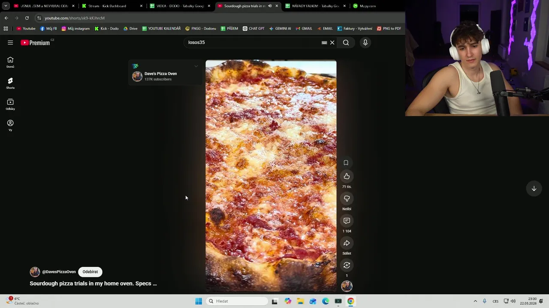This screenshot has height=308, width=549.
Task: Open the YOUTUBE KALENDÁŘ bookmark
Action: pos(161,29)
